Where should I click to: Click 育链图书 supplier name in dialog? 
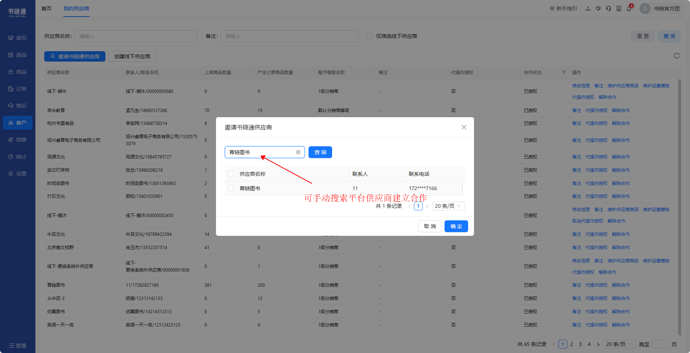click(250, 188)
